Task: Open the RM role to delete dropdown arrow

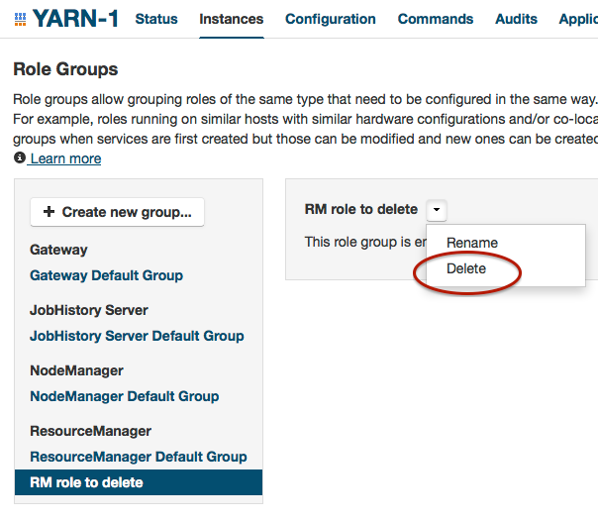Action: coord(438,210)
